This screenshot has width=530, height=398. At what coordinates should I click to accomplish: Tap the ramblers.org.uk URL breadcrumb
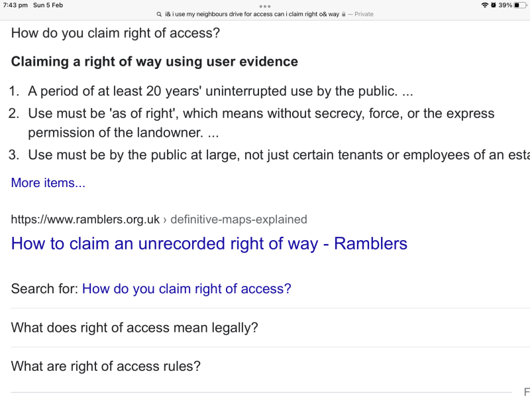[x=159, y=220]
